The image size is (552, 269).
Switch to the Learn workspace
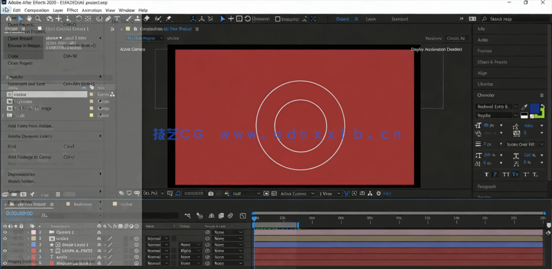coord(370,19)
